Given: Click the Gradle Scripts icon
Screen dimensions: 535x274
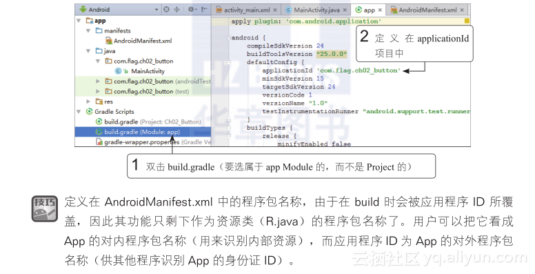Looking at the screenshot, I should click(x=90, y=112).
